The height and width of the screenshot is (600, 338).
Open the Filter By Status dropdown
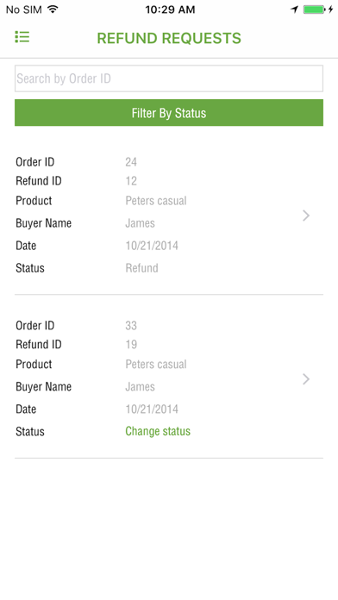[169, 112]
